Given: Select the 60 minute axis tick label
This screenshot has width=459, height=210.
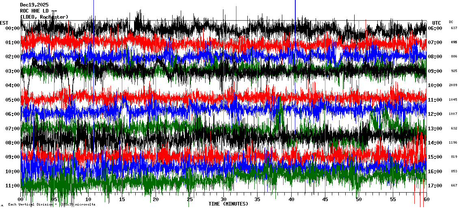Looking at the screenshot, I should (426, 199).
